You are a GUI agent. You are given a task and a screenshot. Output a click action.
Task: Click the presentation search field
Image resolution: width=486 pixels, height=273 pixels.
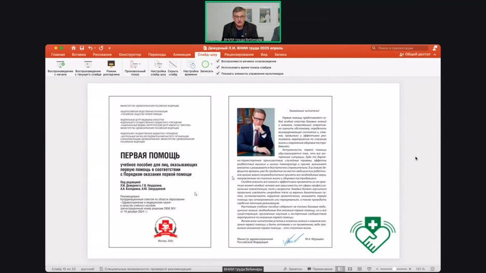click(399, 48)
